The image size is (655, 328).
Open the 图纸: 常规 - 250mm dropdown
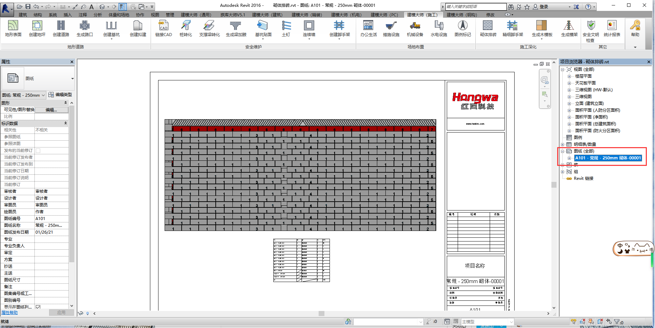click(x=23, y=95)
